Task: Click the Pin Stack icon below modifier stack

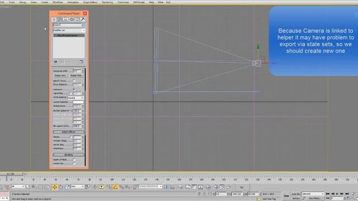Action: (55, 61)
